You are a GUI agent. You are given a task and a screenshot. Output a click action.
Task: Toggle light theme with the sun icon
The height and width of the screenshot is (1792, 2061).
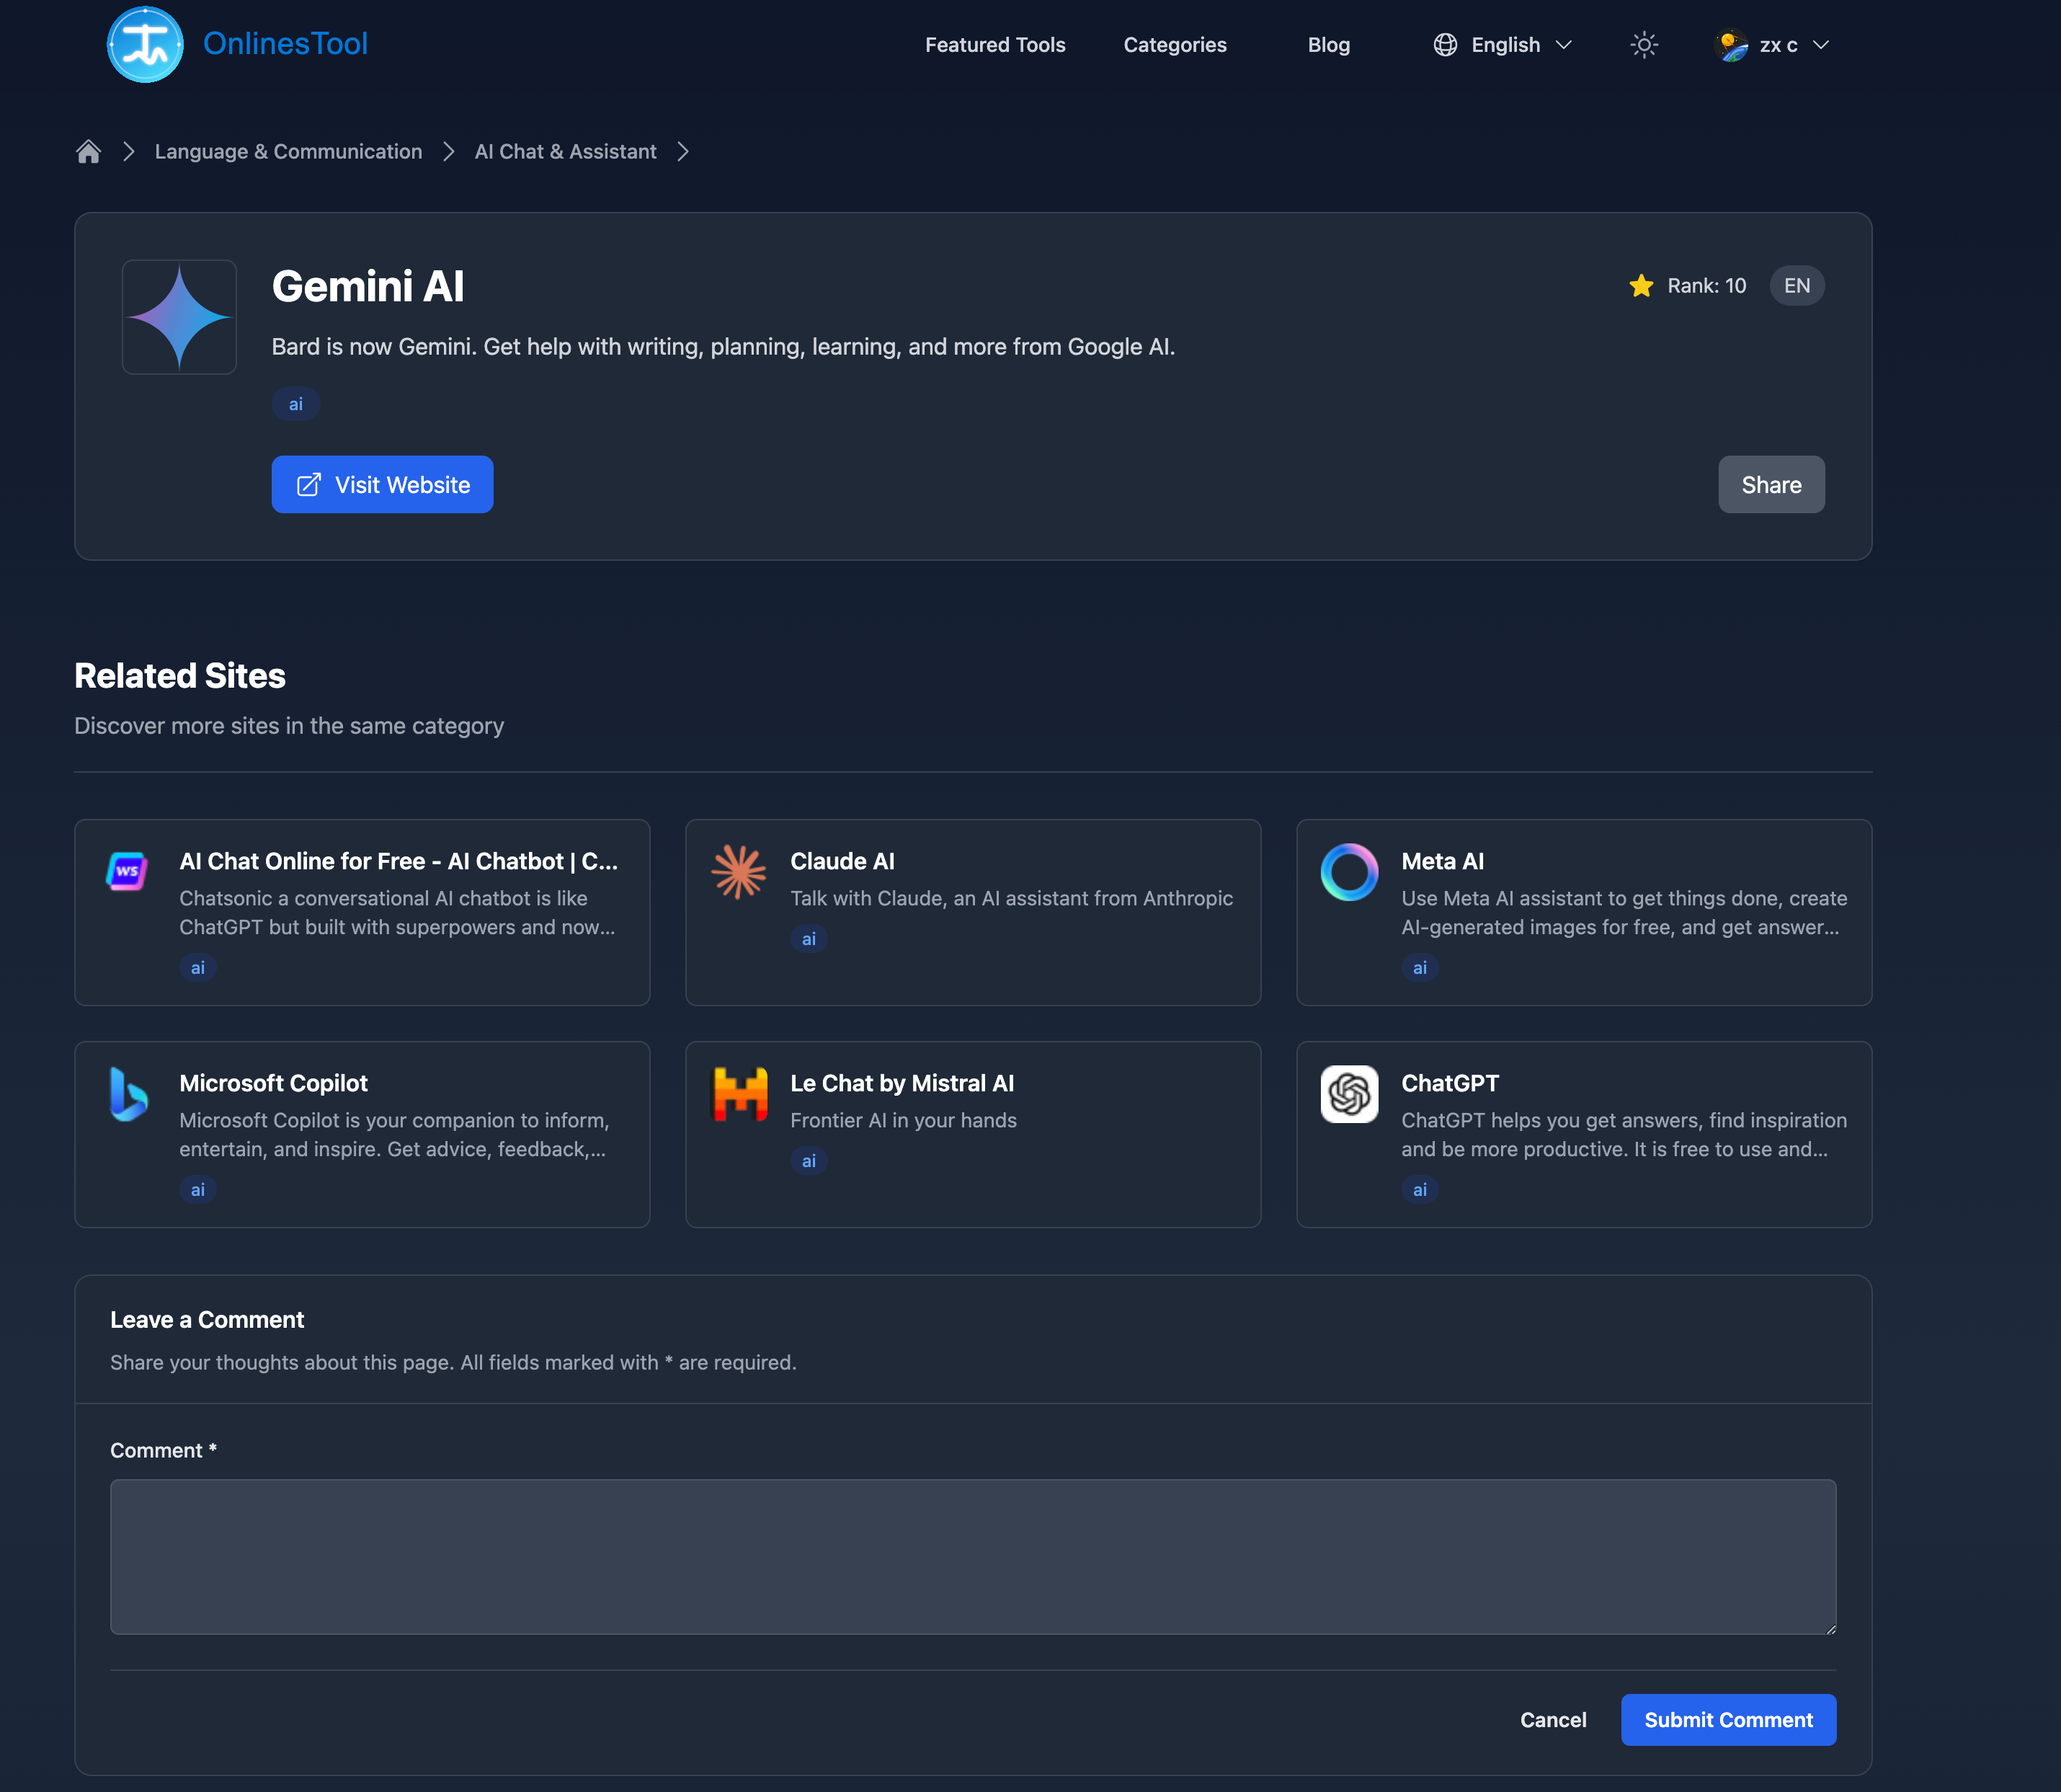pyautogui.click(x=1643, y=45)
